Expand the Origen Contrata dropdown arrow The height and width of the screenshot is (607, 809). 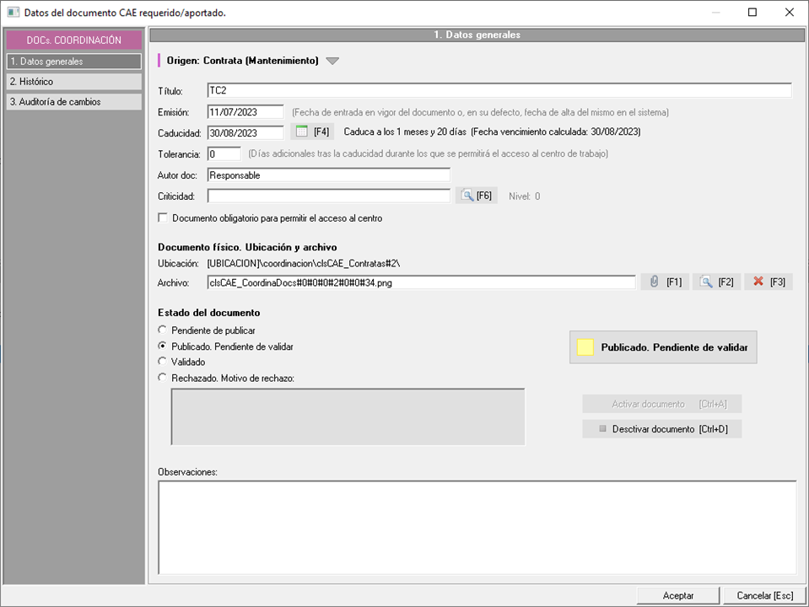(332, 61)
